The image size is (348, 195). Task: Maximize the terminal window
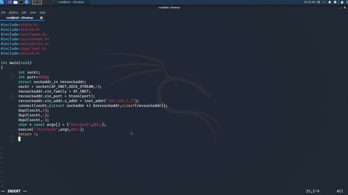pos(345,8)
